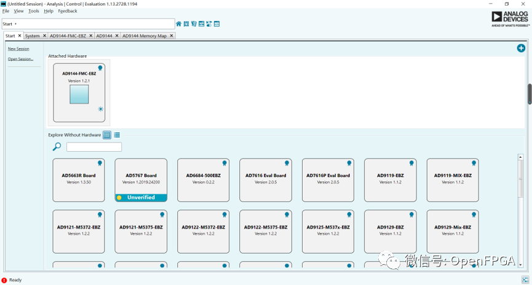Click the ribbon badge on AD9121-M5372-EBZ card
This screenshot has height=285, width=532.
click(x=100, y=215)
